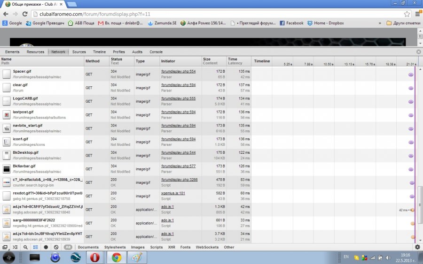Open forumdisplay.php:554 initiator link for Spacer.gif
This screenshot has height=264, width=423.
click(178, 71)
